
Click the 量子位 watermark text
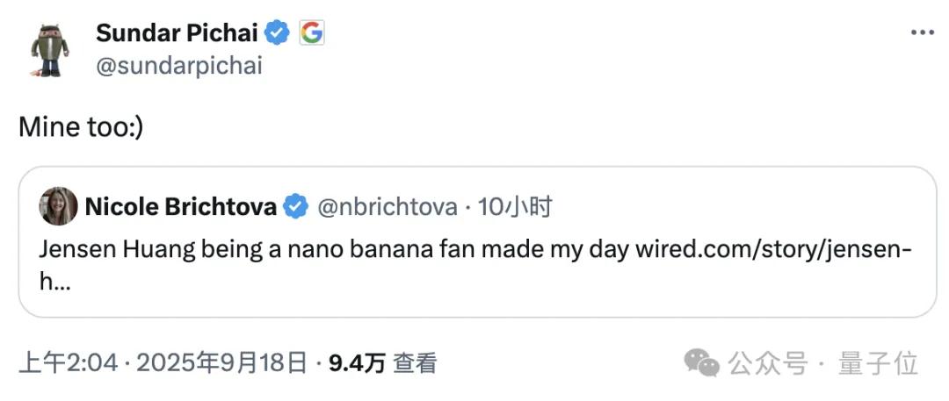878,362
